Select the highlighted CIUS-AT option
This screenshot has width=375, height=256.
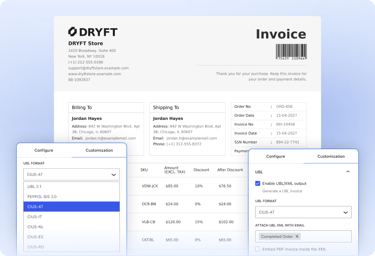[x=72, y=207]
